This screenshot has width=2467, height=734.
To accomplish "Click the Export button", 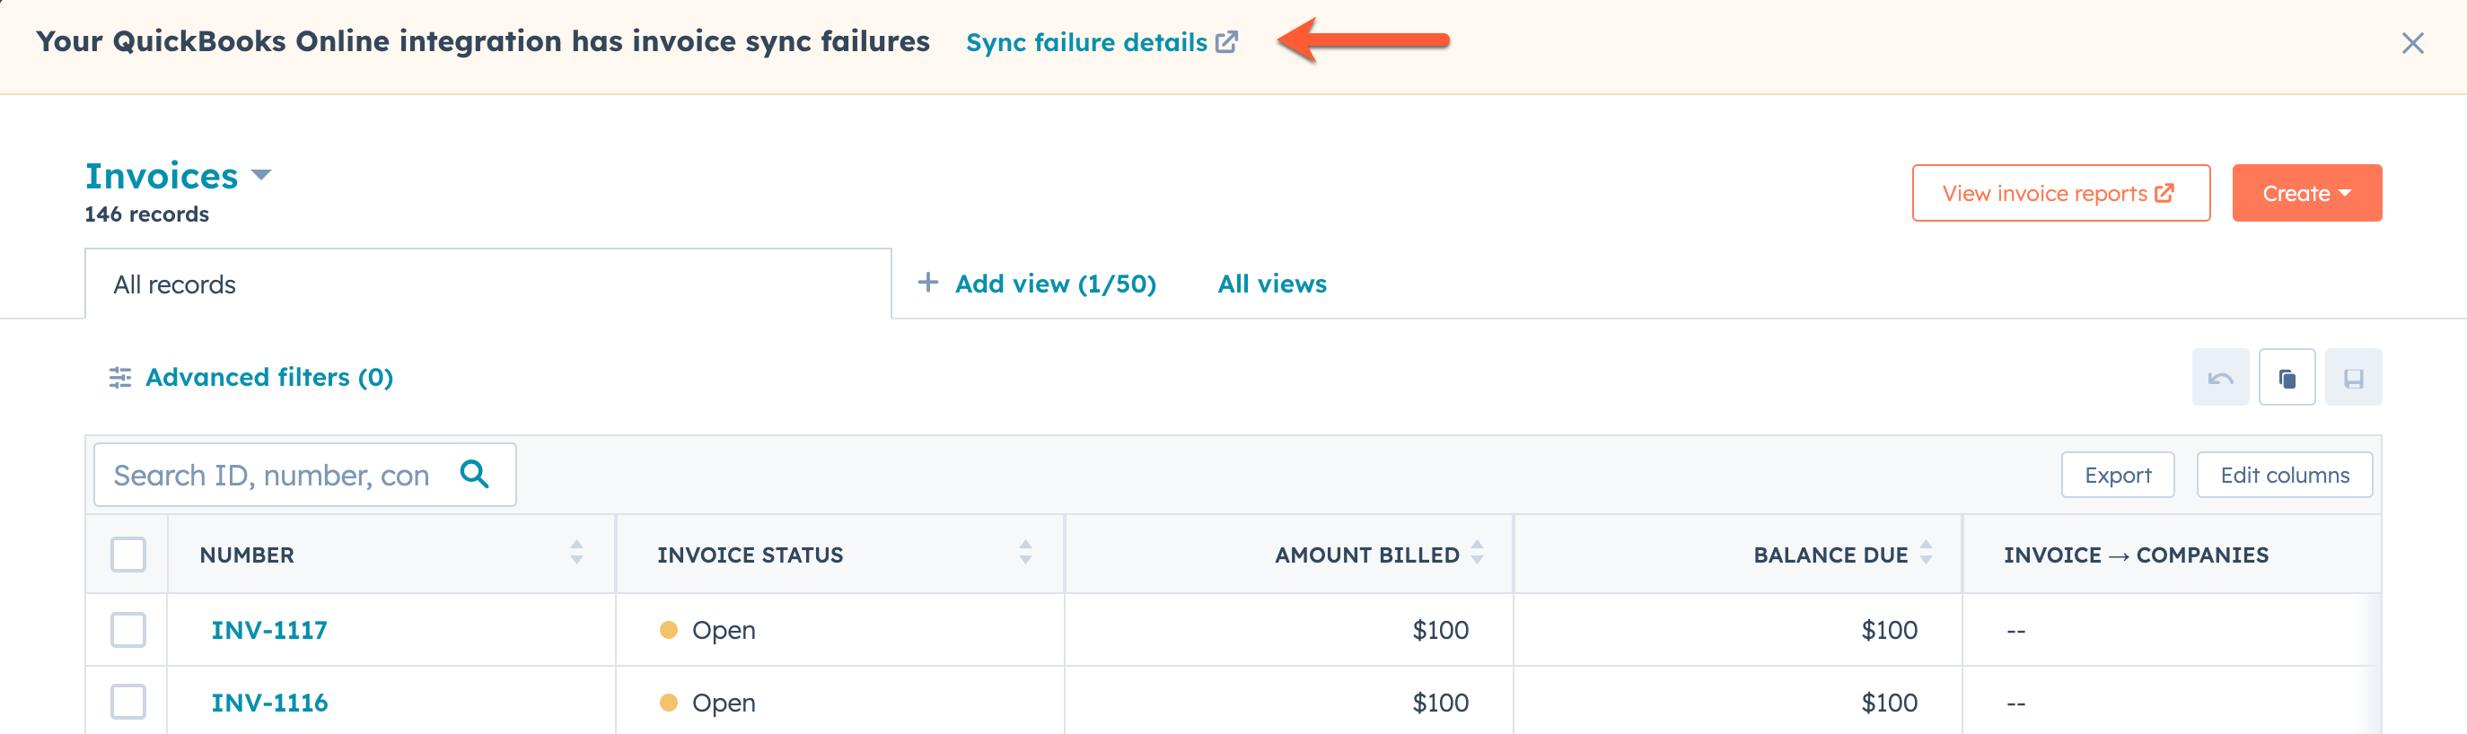I will (x=2118, y=474).
